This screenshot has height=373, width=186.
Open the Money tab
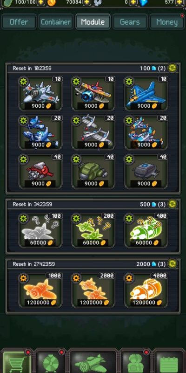167,22
